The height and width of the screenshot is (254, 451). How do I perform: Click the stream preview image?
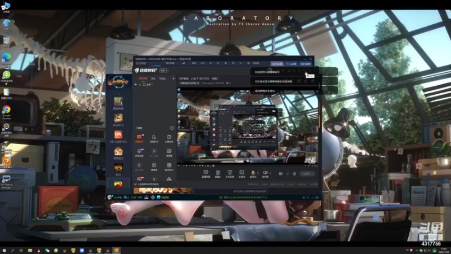(x=247, y=126)
